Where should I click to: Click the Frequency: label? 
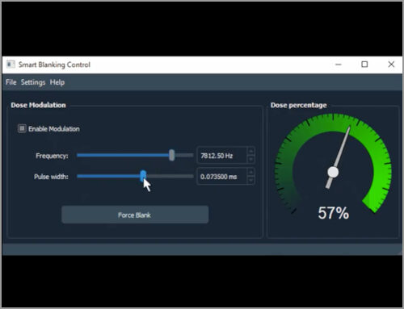pyautogui.click(x=52, y=156)
